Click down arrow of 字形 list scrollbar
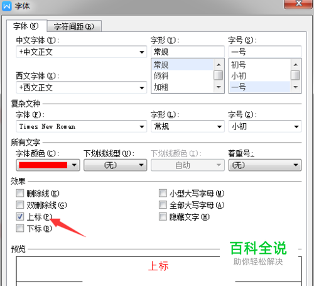314x286 pixels. pos(219,87)
